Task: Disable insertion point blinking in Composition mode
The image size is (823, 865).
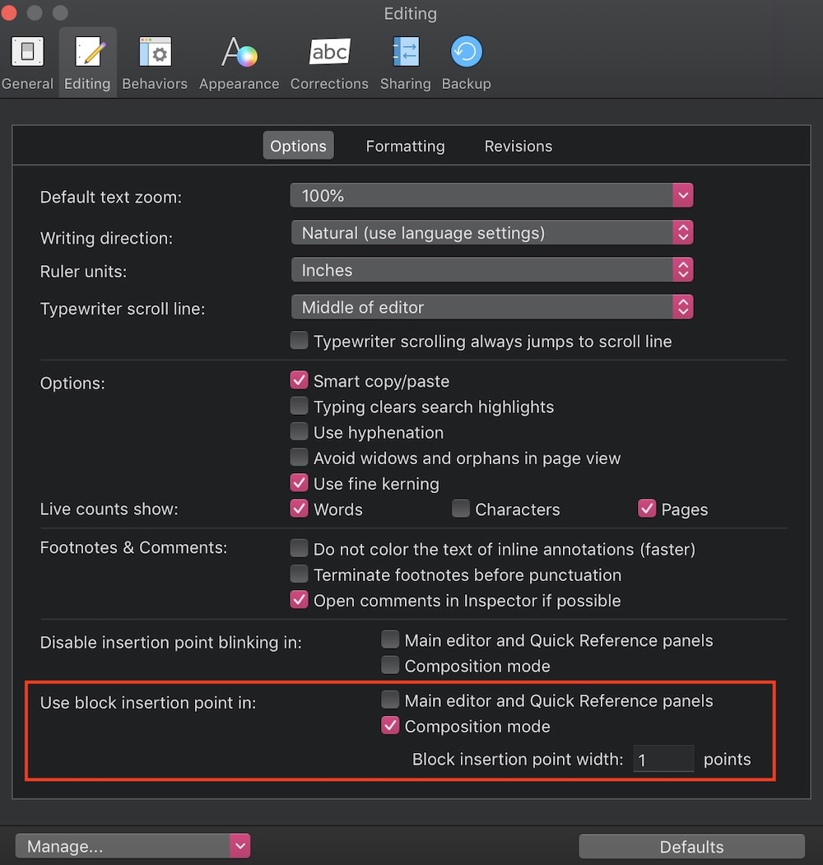Action: [391, 665]
